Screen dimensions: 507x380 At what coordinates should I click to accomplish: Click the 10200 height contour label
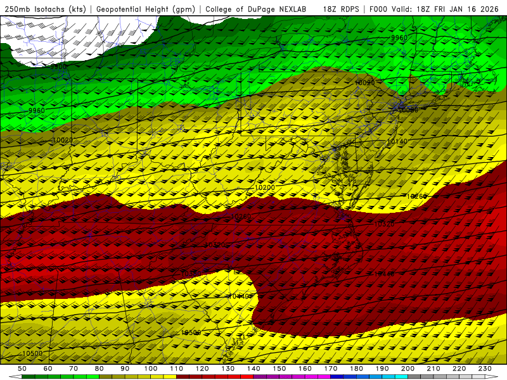(265, 187)
